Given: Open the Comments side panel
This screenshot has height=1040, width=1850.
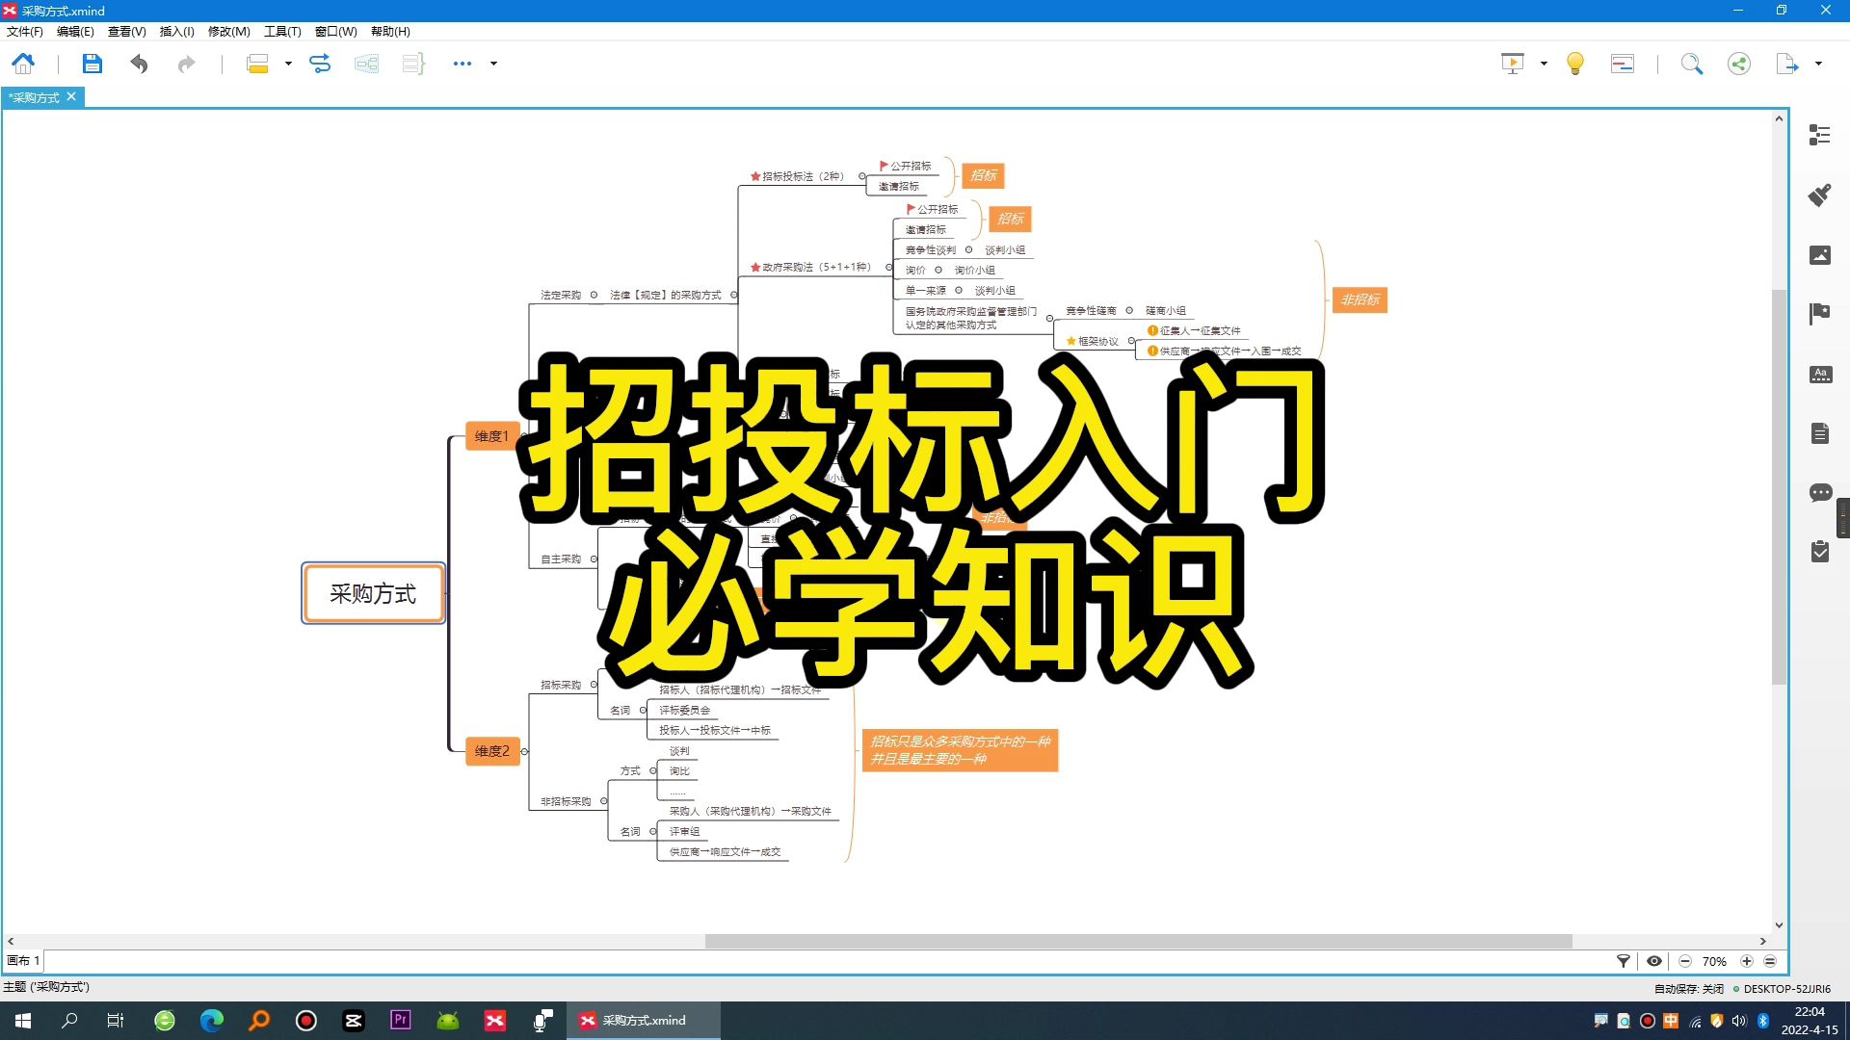Looking at the screenshot, I should pyautogui.click(x=1819, y=493).
